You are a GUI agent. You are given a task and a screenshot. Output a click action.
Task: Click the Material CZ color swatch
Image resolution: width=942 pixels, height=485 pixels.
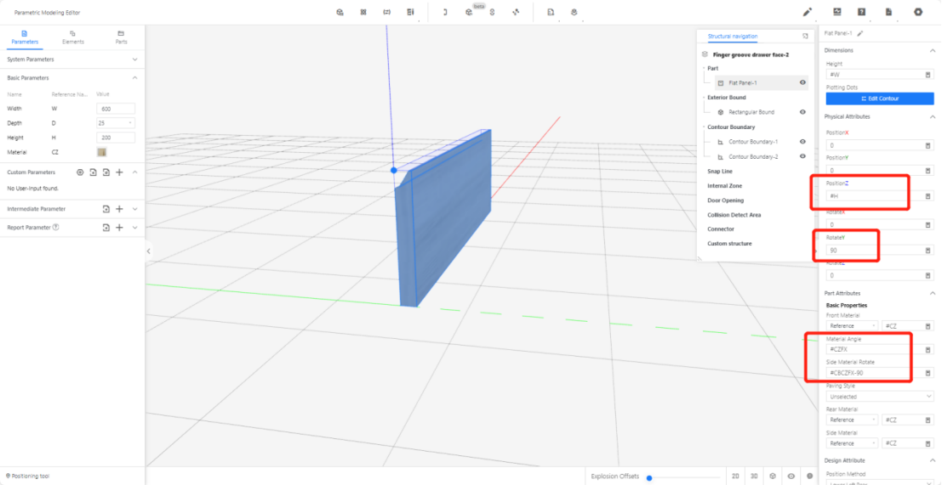102,152
